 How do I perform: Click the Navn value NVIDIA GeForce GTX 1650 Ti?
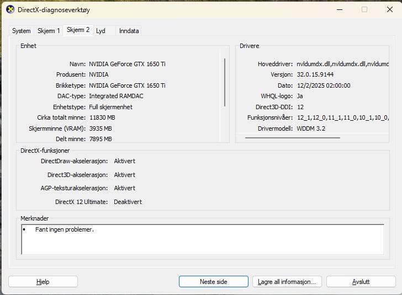[x=127, y=64]
